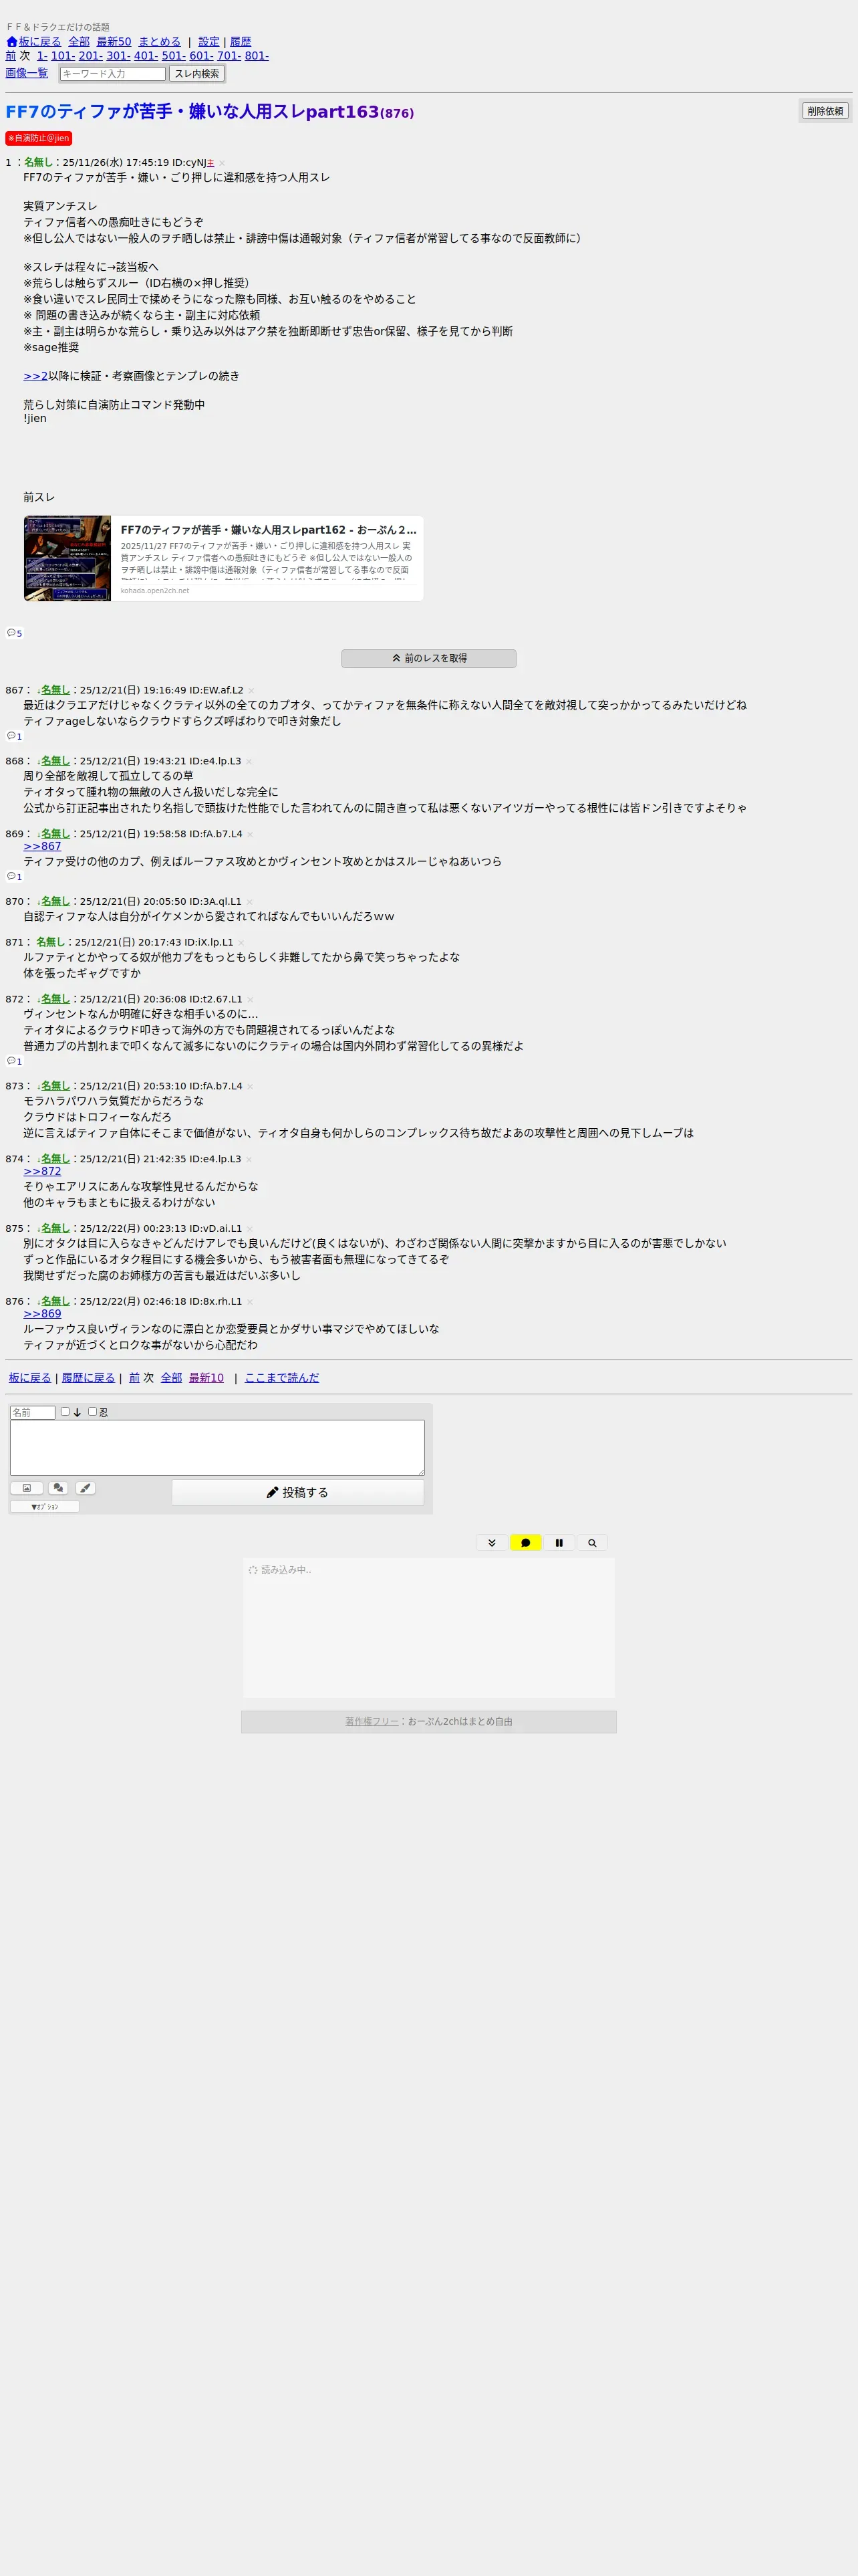Click the 削除依頼 button

point(825,111)
